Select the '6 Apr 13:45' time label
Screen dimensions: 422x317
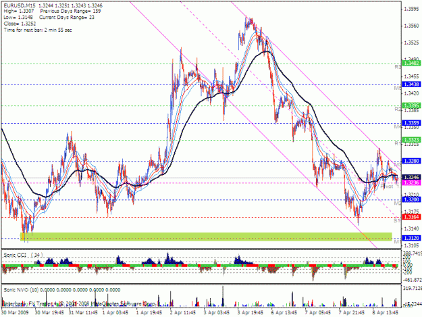click(x=284, y=312)
